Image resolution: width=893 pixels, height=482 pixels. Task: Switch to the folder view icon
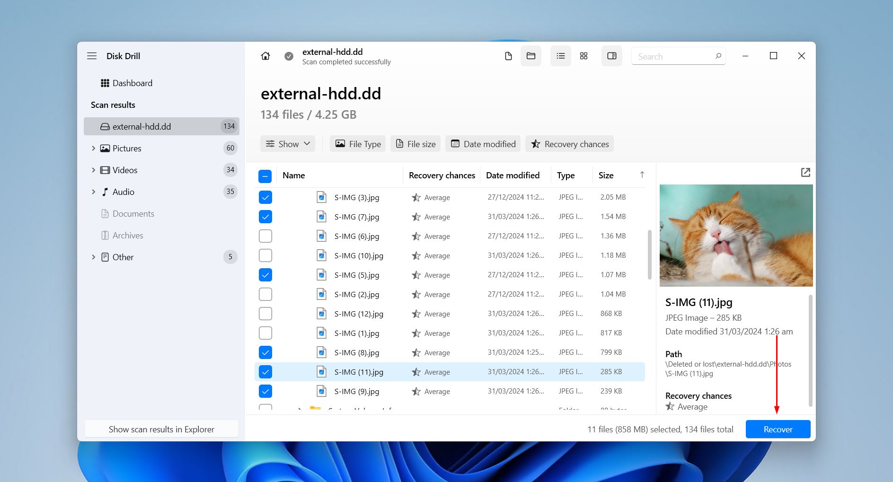coord(531,56)
